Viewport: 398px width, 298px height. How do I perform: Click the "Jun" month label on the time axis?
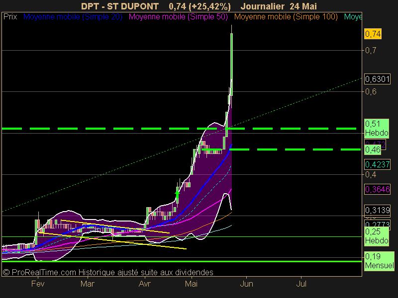[246, 284]
